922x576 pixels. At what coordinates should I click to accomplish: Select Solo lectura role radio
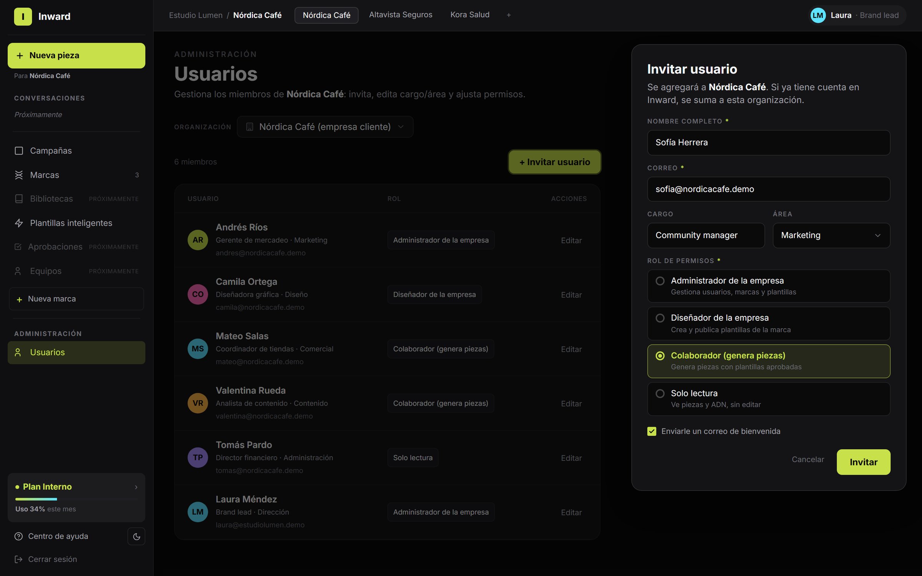click(660, 394)
